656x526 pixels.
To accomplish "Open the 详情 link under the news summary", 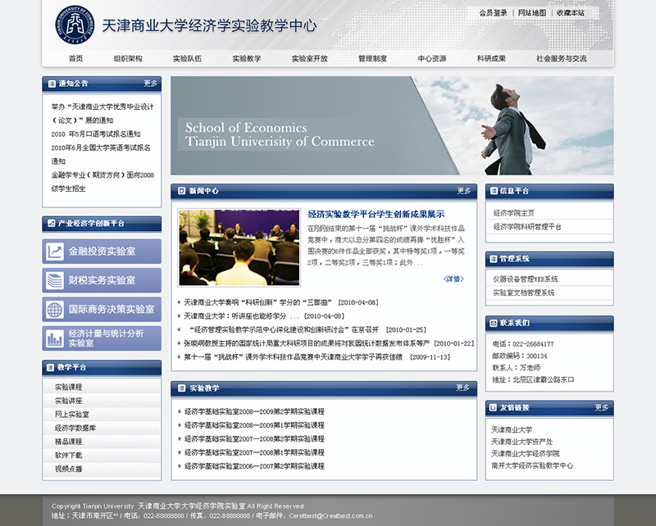I will click(453, 279).
